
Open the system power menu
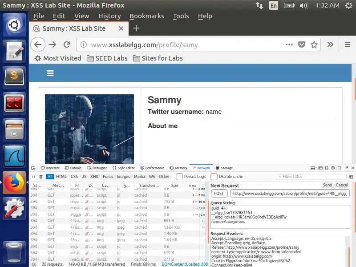tap(349, 5)
